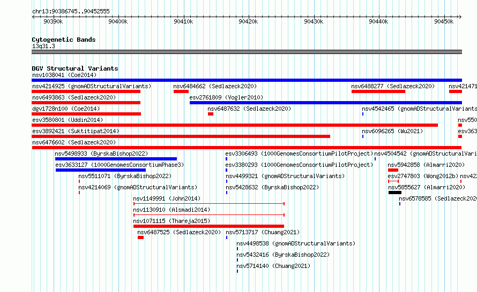Select the nsv1130910 thin red span
This screenshot has height=292, width=477.
208,215
